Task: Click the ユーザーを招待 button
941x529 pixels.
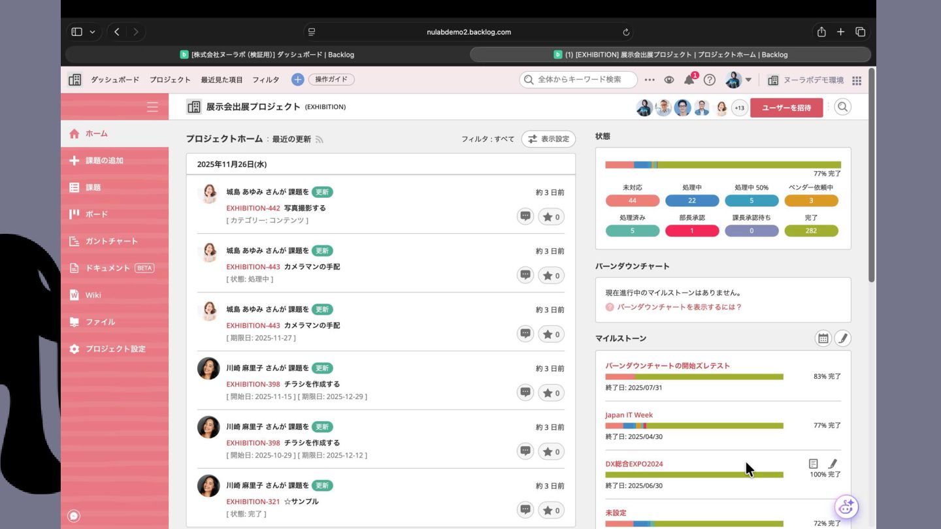Action: pos(786,108)
